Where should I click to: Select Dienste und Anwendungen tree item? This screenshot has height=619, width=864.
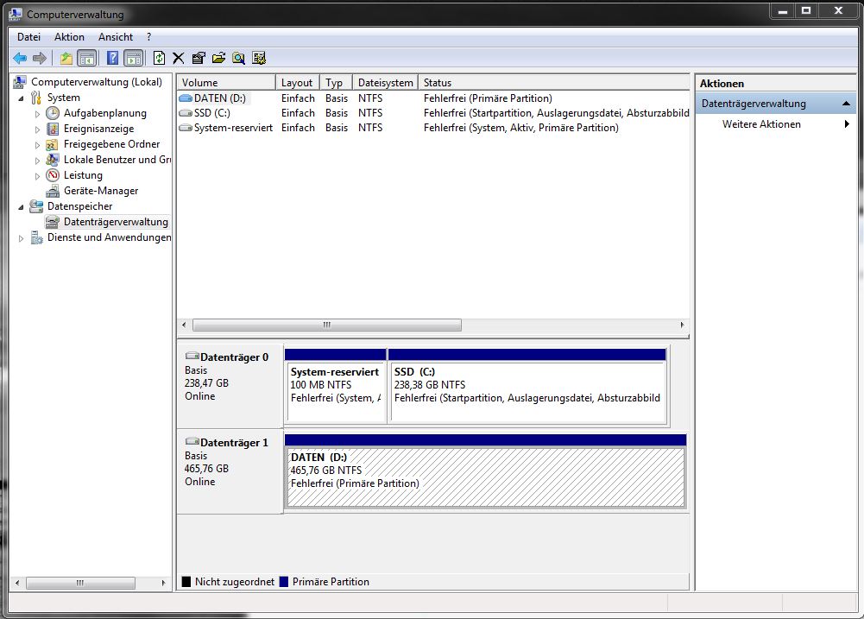[109, 237]
